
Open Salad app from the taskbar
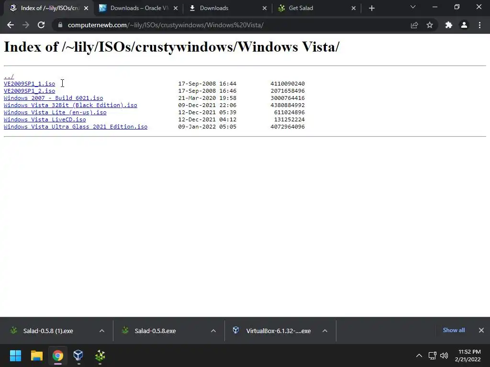(100, 356)
